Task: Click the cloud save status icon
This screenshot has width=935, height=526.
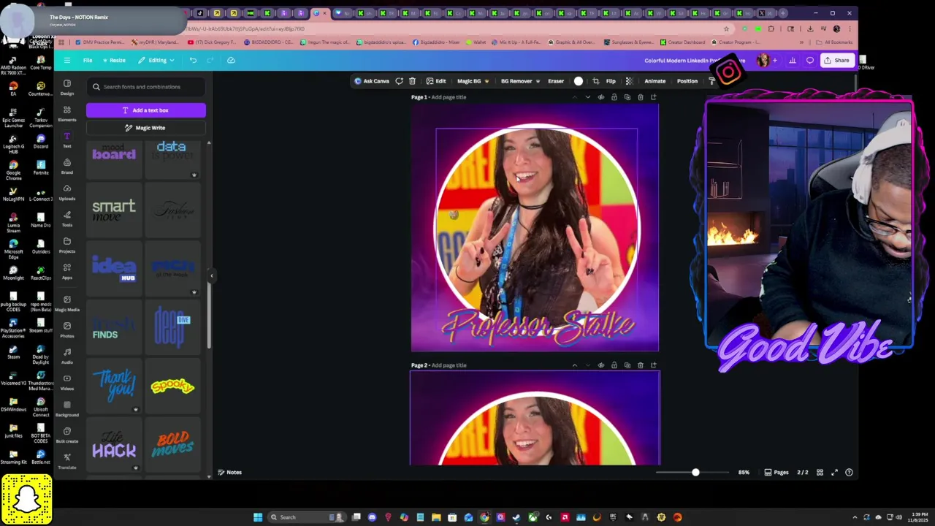Action: [x=231, y=60]
